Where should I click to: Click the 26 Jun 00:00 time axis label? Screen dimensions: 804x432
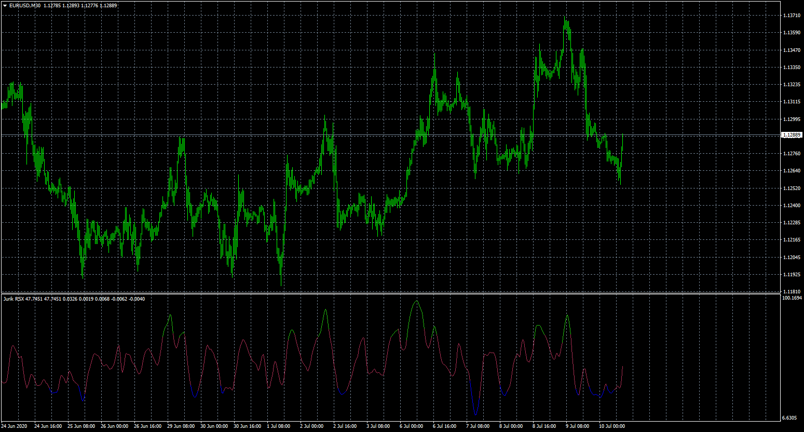tap(115, 426)
